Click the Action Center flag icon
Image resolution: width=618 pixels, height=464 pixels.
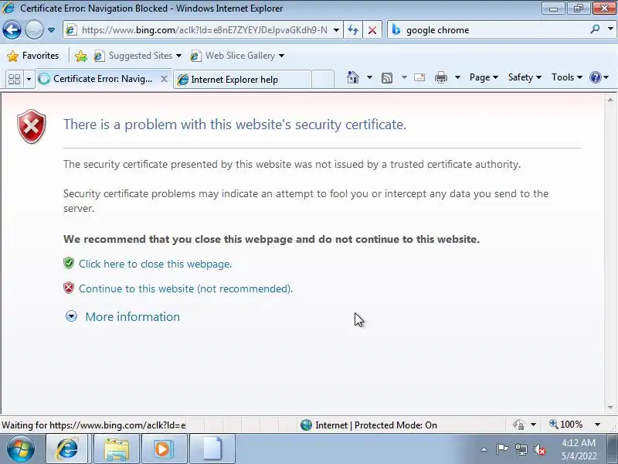(x=502, y=449)
